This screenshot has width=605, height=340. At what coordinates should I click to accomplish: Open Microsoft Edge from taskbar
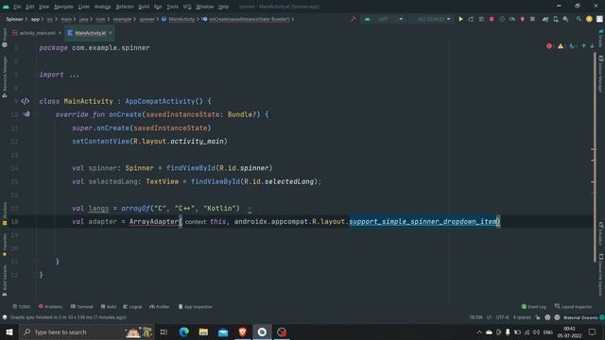click(x=183, y=331)
